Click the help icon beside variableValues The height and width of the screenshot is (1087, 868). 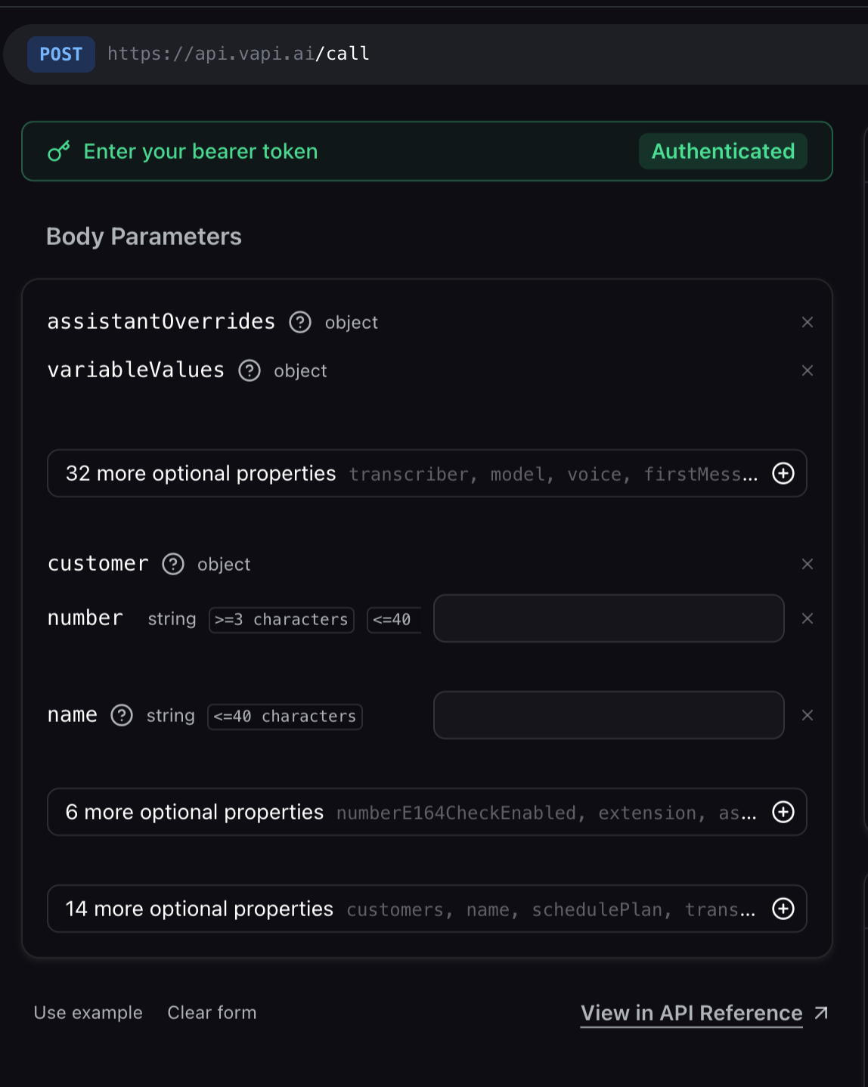coord(250,370)
